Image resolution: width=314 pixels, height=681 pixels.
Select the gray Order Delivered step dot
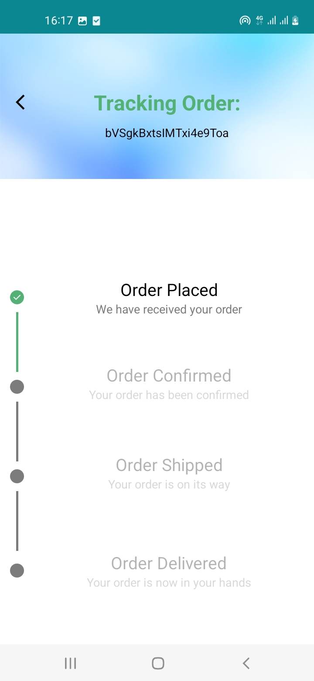17,571
